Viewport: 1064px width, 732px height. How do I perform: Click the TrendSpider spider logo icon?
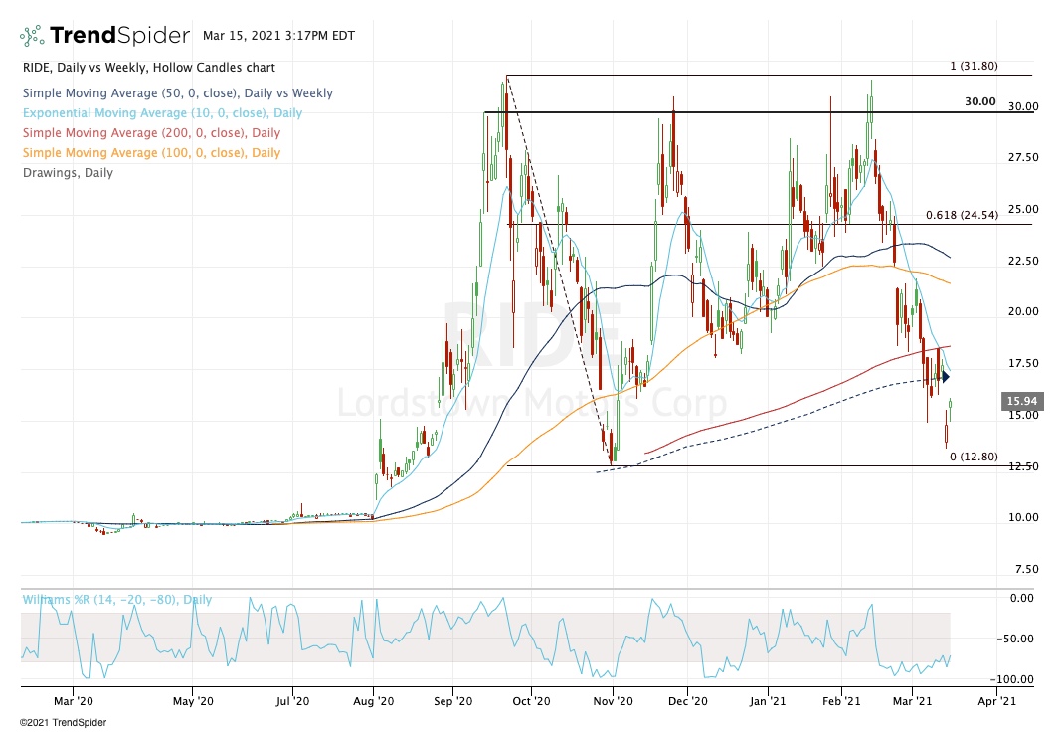point(32,36)
